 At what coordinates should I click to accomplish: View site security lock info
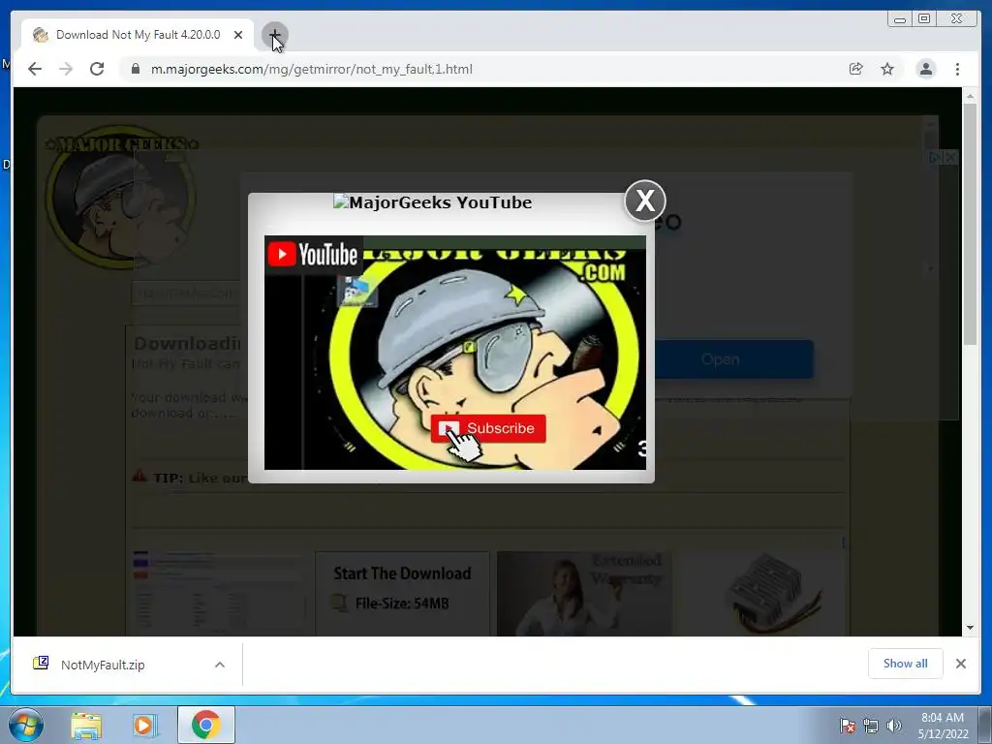point(135,69)
